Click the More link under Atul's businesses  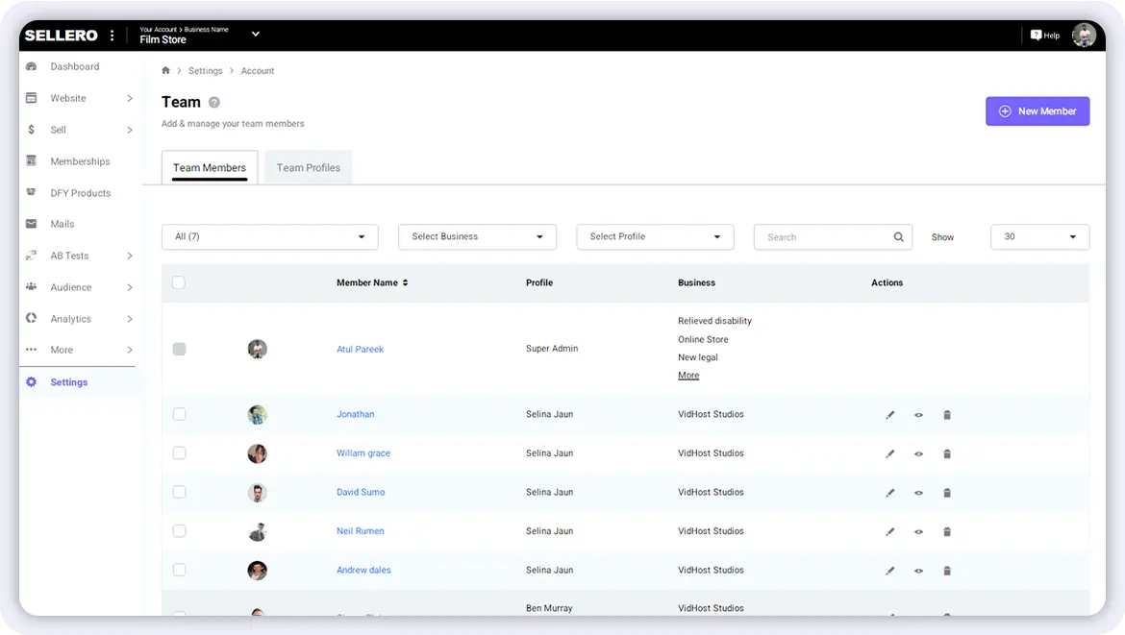point(688,376)
